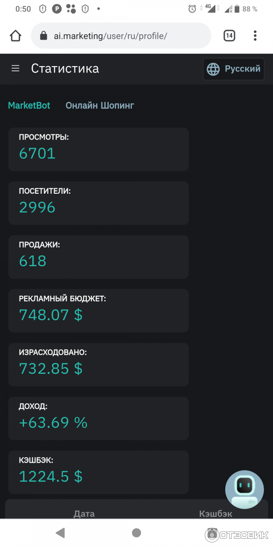Tap the browser home icon
Screen dimensions: 273x547
[x=15, y=36]
